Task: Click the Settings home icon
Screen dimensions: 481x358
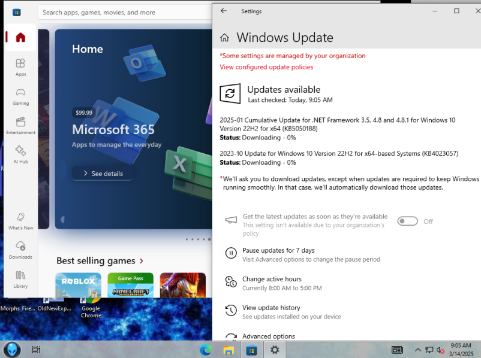Action: (224, 38)
